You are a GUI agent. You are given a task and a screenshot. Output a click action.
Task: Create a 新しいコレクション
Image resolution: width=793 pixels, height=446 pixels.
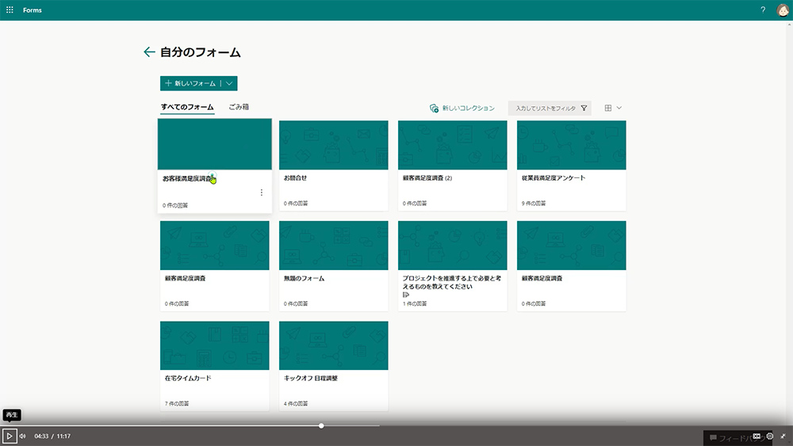coord(462,108)
